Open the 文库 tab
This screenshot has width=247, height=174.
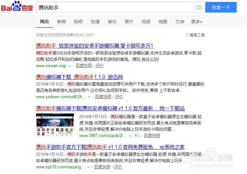click(180, 22)
